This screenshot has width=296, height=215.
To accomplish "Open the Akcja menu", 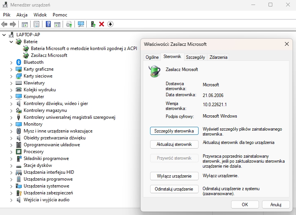I will coord(22,15).
